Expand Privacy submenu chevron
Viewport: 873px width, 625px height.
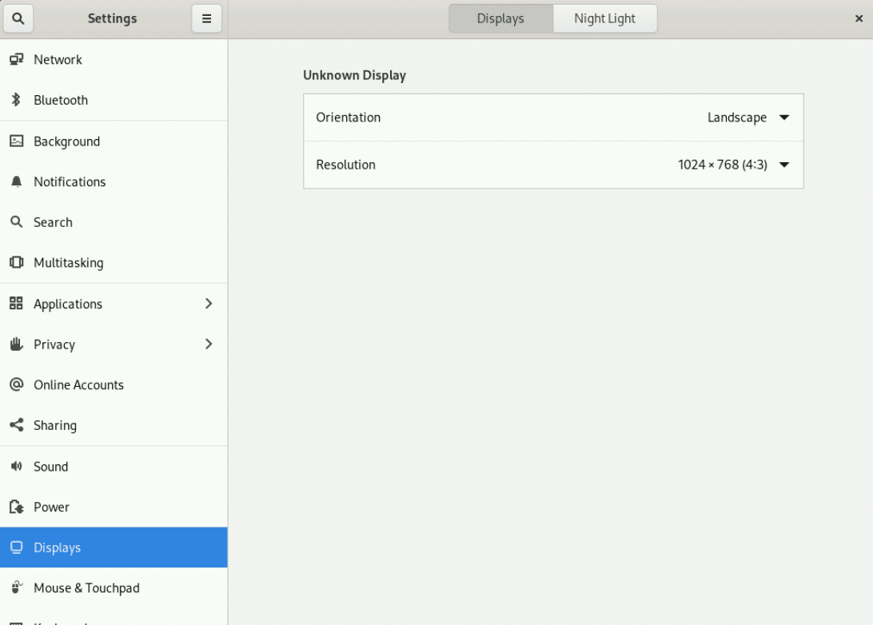click(x=209, y=344)
